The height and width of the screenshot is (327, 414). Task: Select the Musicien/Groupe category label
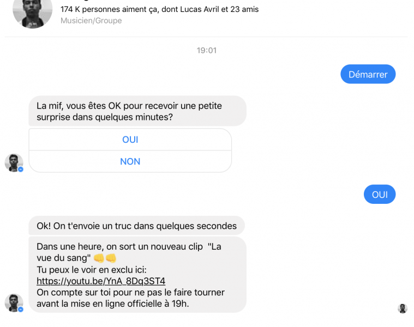pyautogui.click(x=91, y=21)
